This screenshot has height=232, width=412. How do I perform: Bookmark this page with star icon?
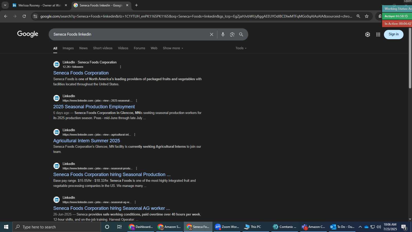pos(367,16)
